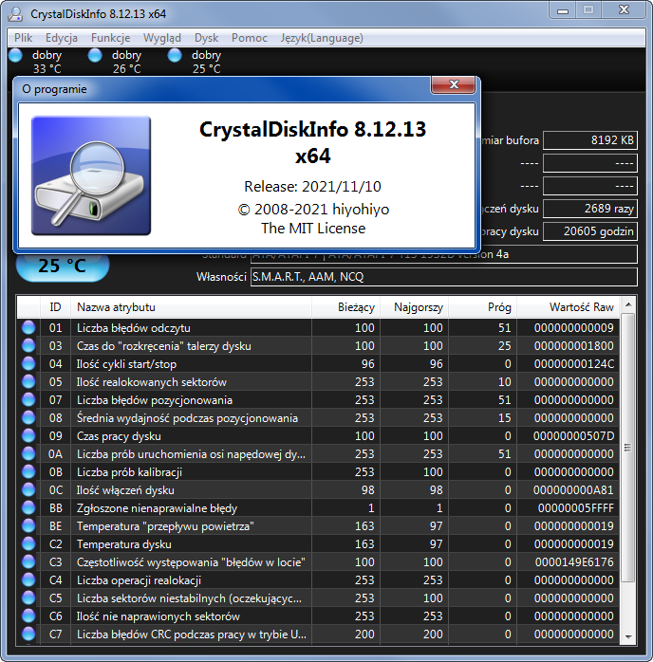653x662 pixels.
Task: Click status orb for C7 Liczba błędów CRC
Action: (28, 634)
